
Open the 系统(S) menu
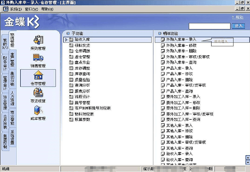(x=16, y=9)
